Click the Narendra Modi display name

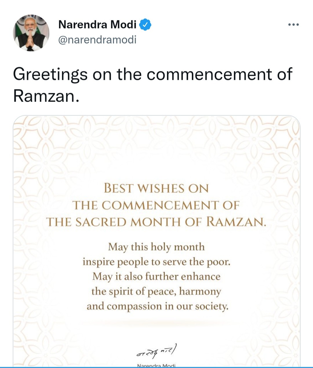[x=97, y=25]
